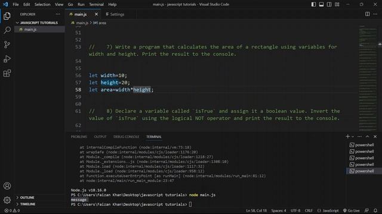382x214 pixels.
Task: Open the Accounts menu icon
Action: (x=7, y=186)
